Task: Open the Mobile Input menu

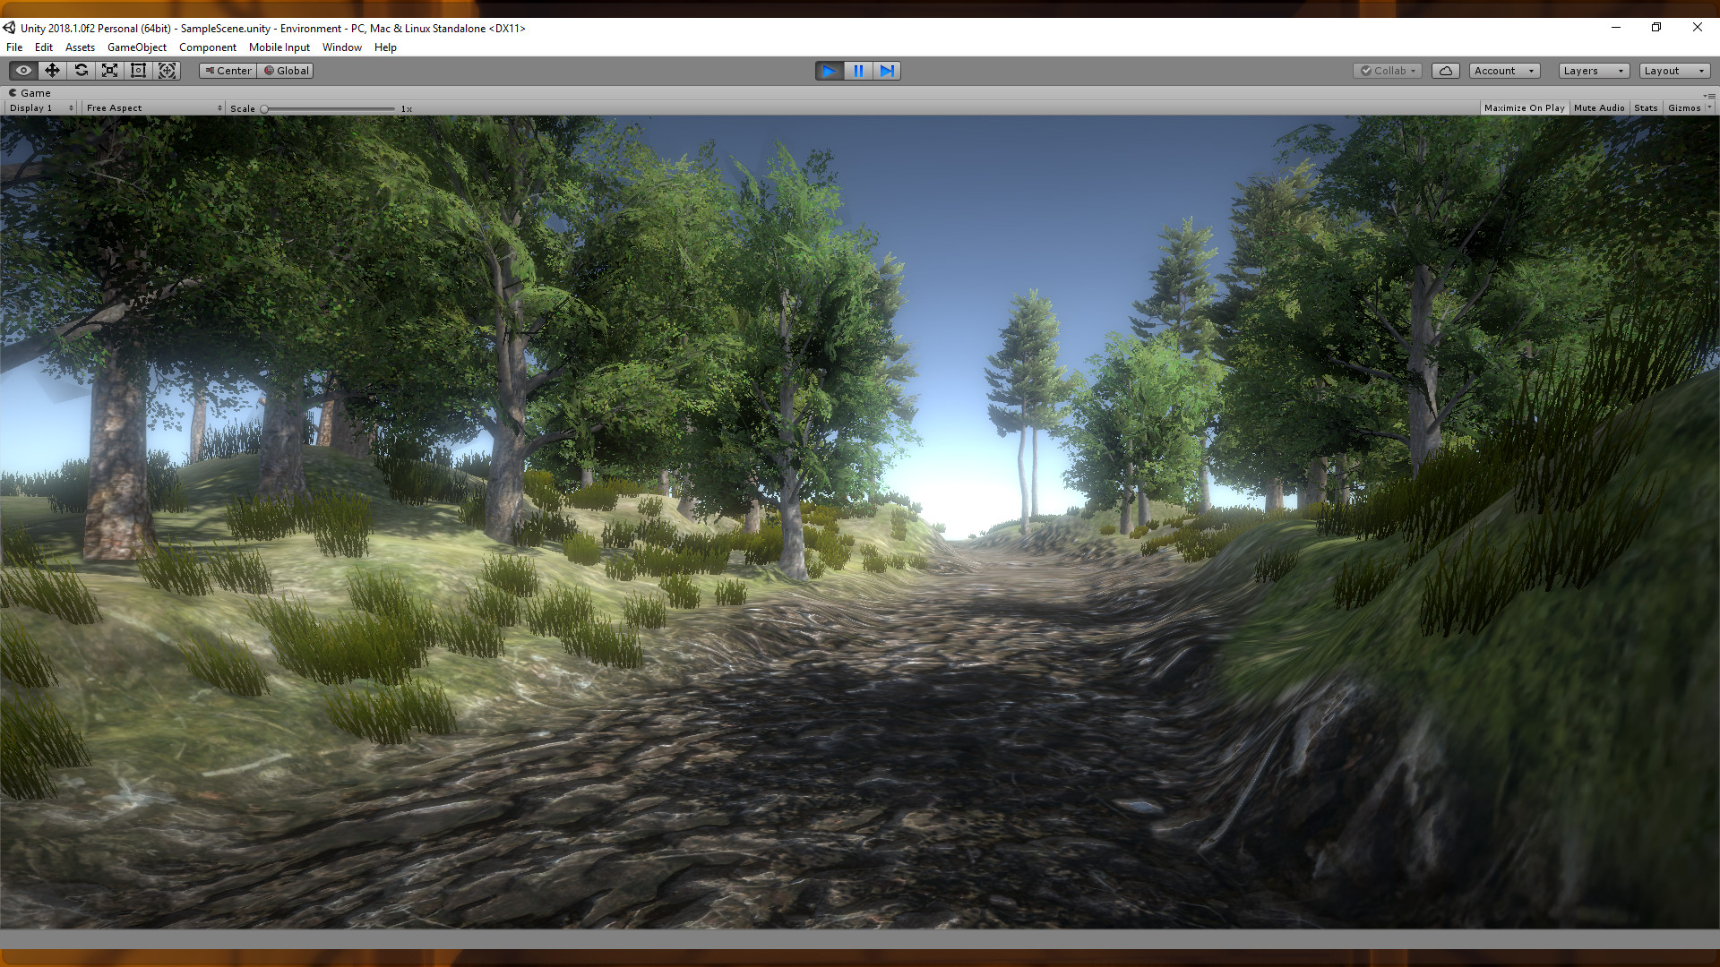Action: coord(279,47)
